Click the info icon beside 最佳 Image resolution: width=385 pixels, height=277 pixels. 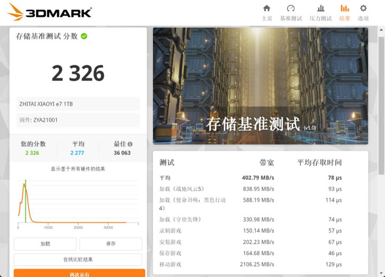pyautogui.click(x=130, y=144)
